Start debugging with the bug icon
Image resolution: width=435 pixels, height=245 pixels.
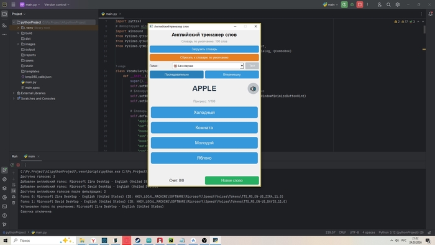click(352, 5)
